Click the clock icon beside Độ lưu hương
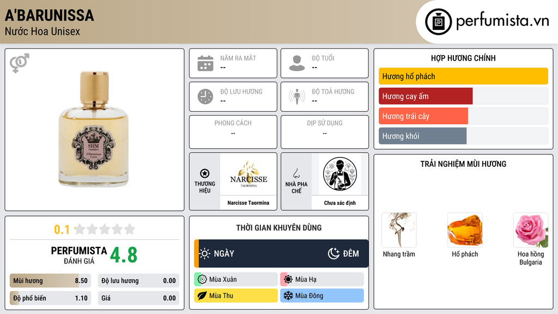The width and height of the screenshot is (558, 314). 205,96
